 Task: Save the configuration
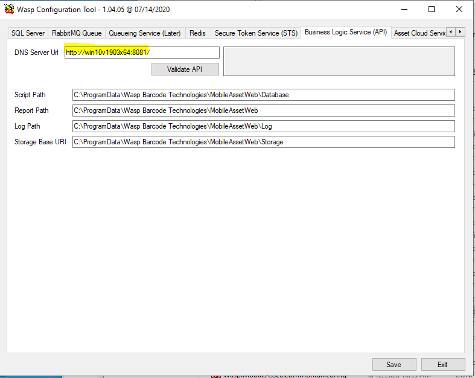click(x=394, y=364)
